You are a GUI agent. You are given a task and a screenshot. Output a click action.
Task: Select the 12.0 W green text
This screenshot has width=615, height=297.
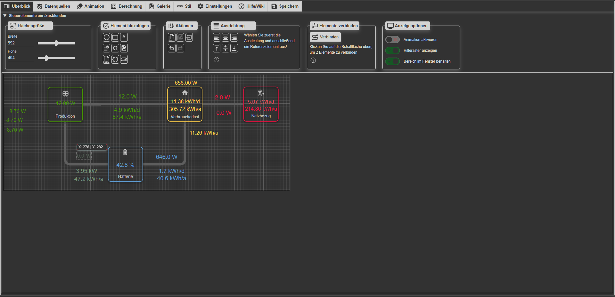[x=127, y=97]
